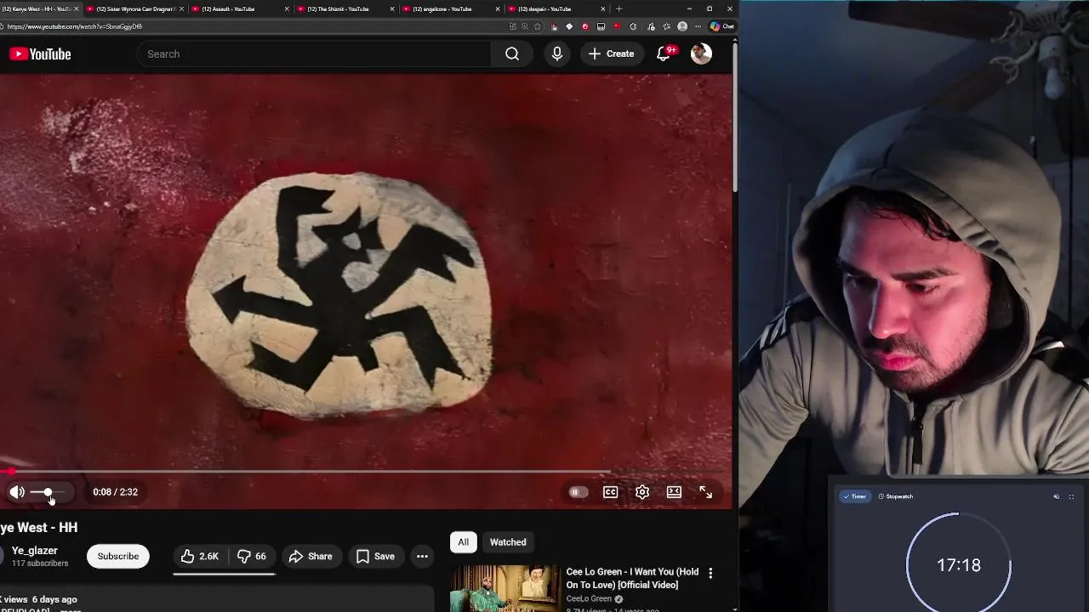The height and width of the screenshot is (612, 1089).
Task: Click the Create button
Action: [x=612, y=54]
